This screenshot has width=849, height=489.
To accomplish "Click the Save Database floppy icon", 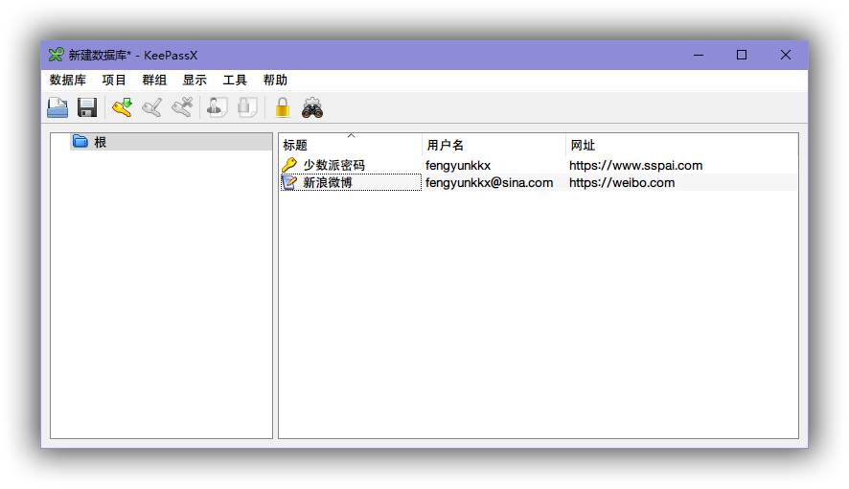I will tap(87, 107).
